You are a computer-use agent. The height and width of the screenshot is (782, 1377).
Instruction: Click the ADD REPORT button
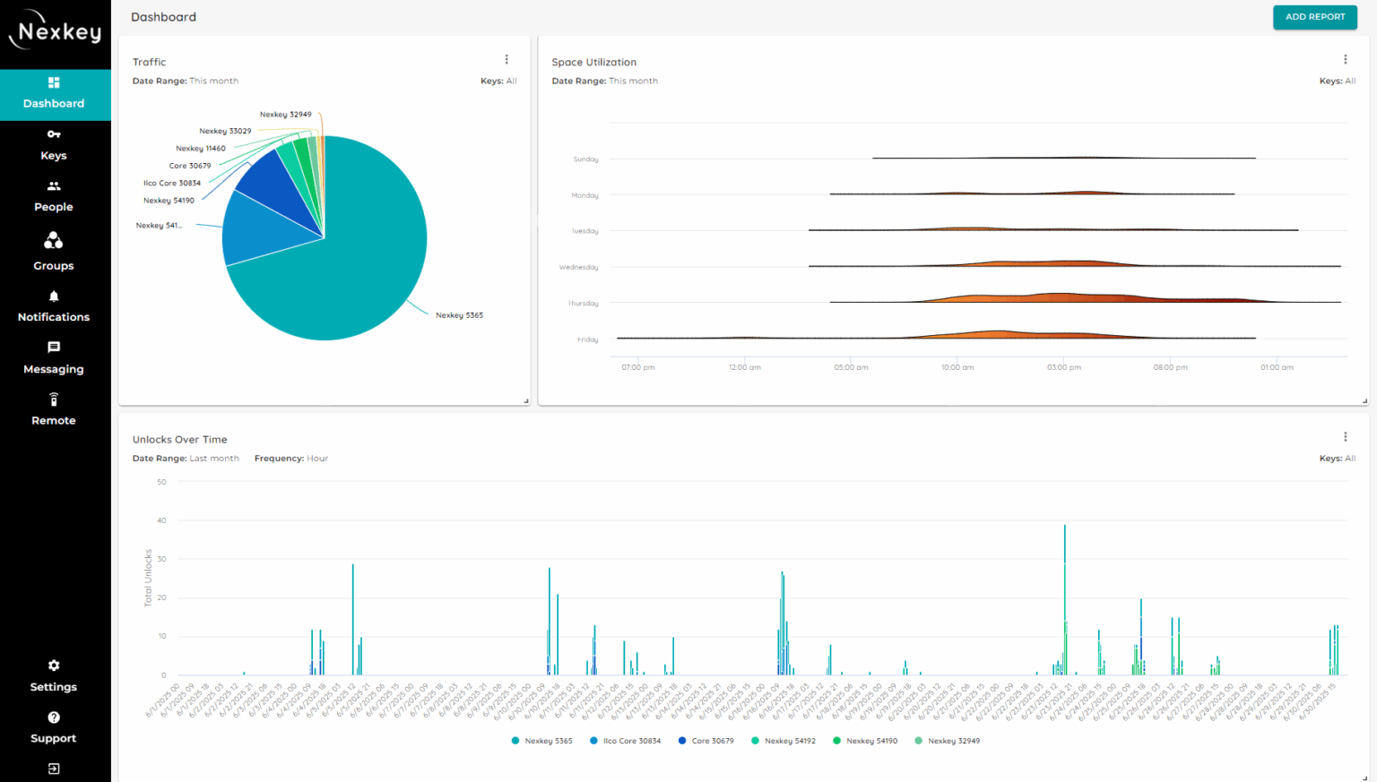[x=1315, y=17]
